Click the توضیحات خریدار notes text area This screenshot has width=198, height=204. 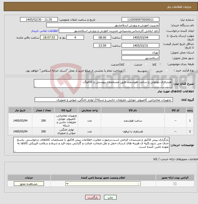click(91, 145)
